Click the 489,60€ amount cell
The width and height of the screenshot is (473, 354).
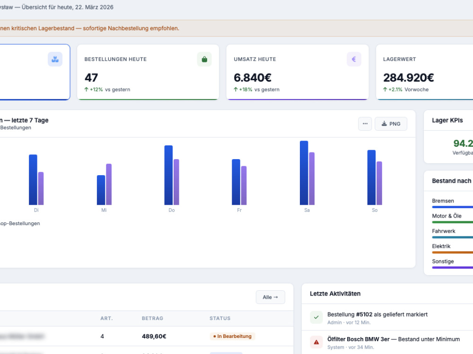(x=154, y=336)
